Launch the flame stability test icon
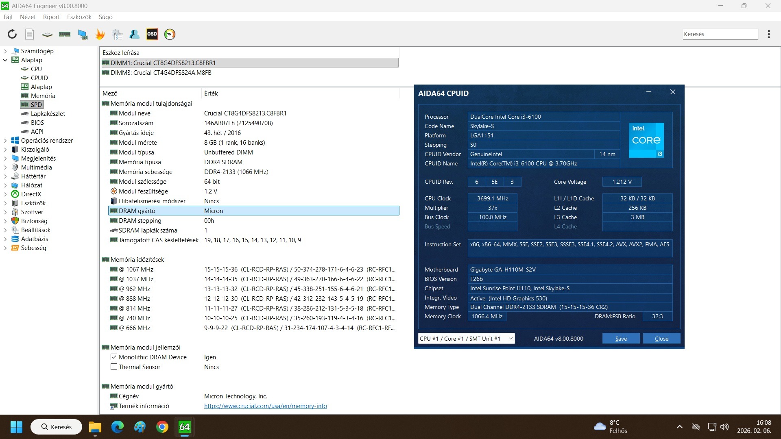The image size is (781, 439). pyautogui.click(x=100, y=34)
